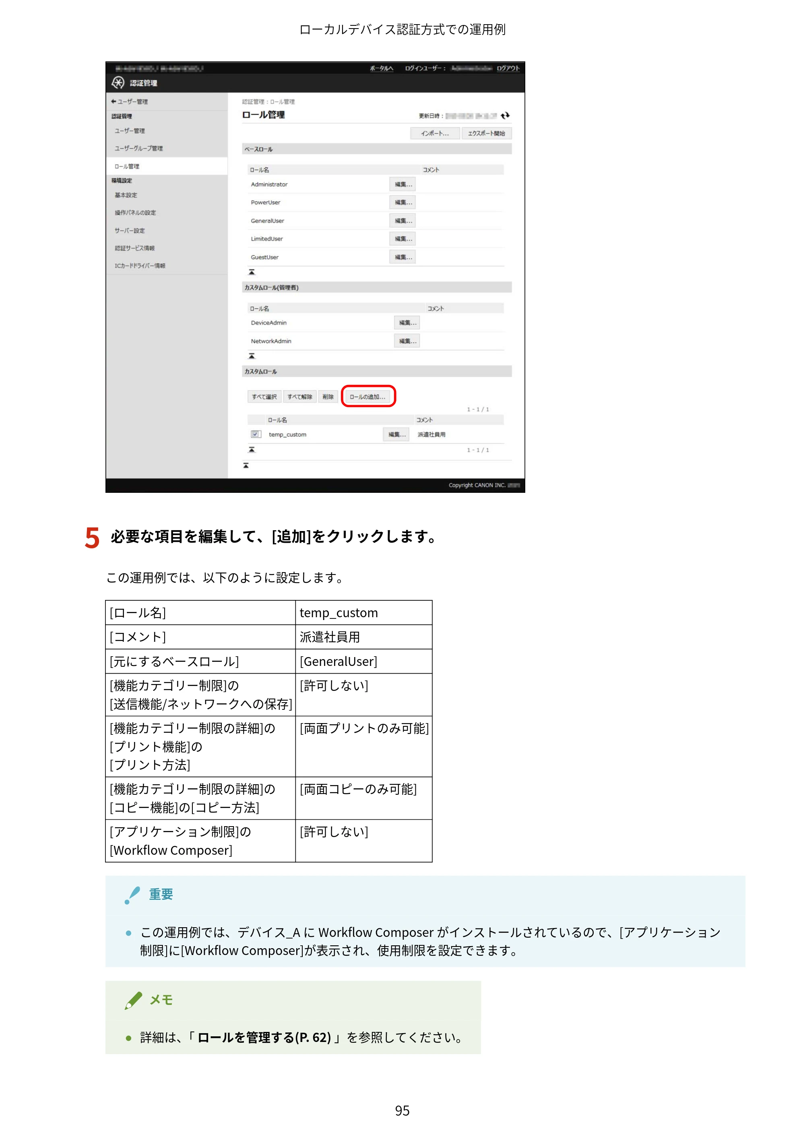The image size is (805, 1139).
Task: Click the refresh icon beside 更新日時
Action: pos(505,116)
